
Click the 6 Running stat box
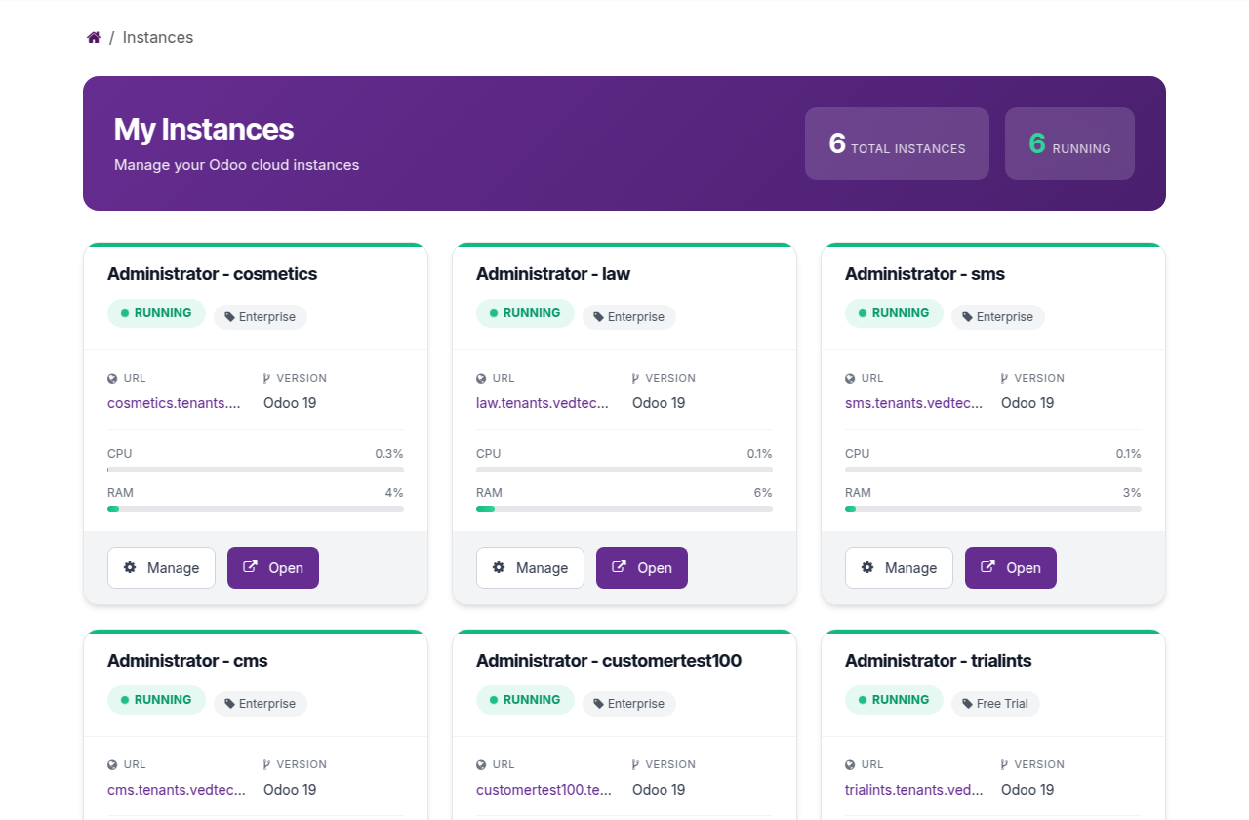pos(1069,143)
